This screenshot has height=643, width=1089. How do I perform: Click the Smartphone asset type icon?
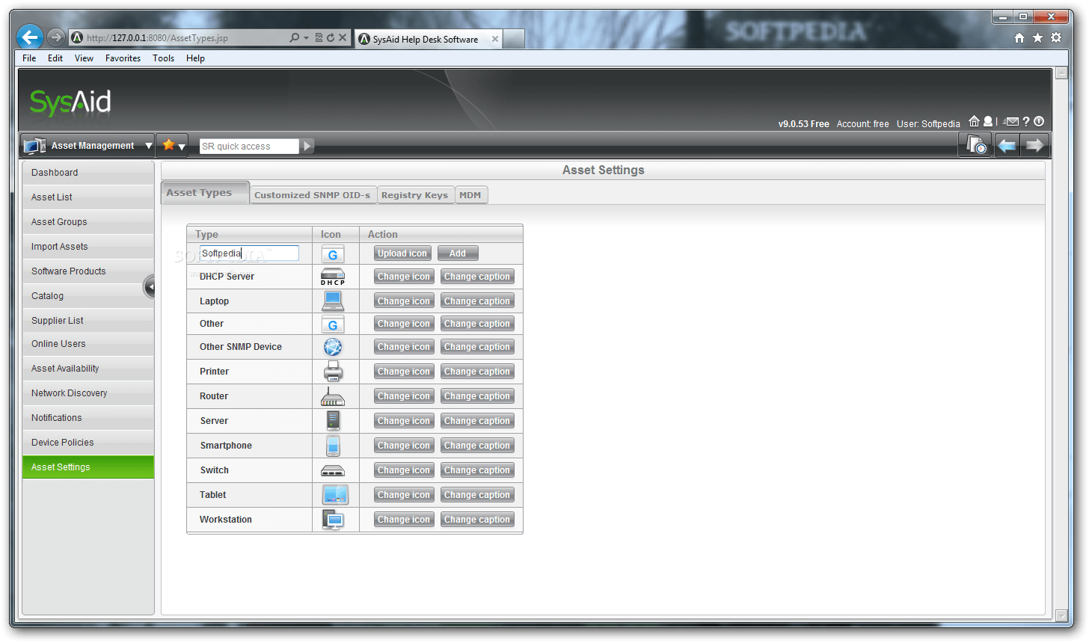(x=332, y=445)
